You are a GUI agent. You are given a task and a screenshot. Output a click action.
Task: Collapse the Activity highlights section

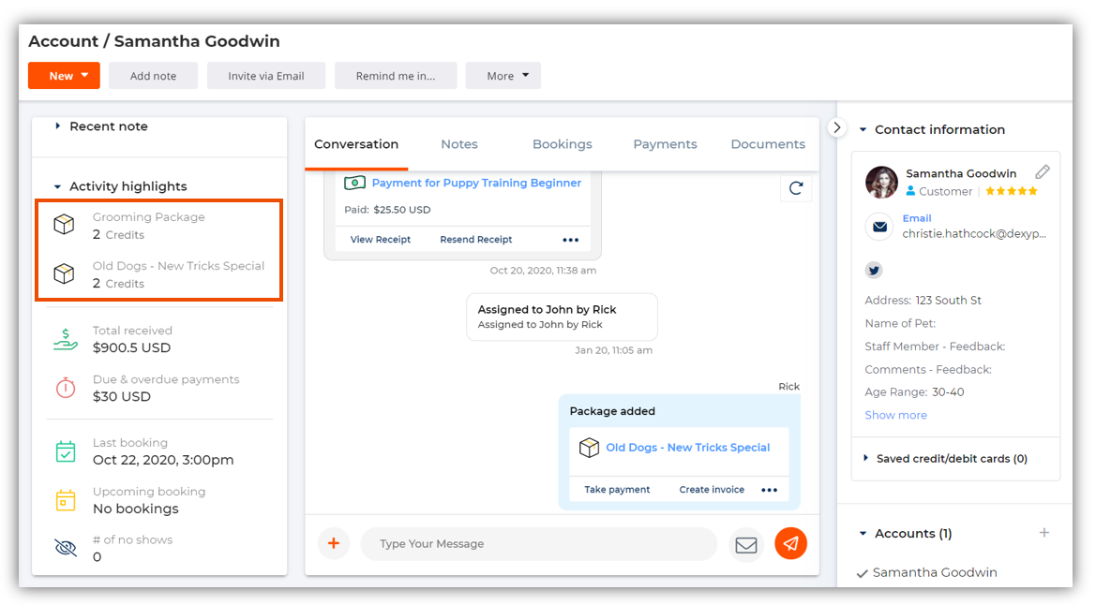tap(121, 186)
